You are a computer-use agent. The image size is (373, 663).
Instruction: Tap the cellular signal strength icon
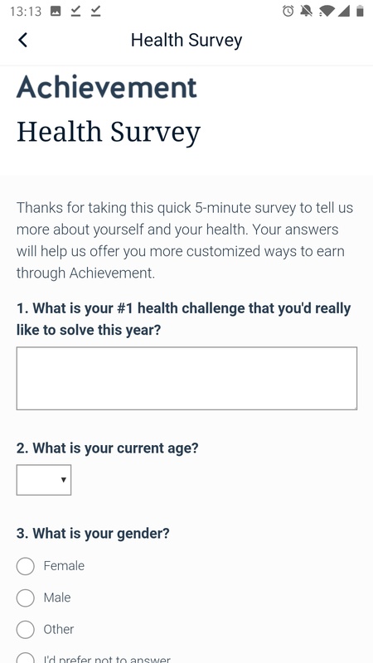tap(344, 12)
